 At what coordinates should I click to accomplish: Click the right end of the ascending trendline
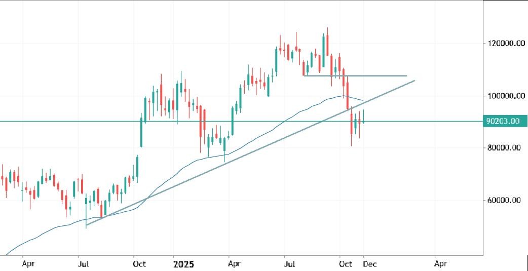tap(414, 81)
